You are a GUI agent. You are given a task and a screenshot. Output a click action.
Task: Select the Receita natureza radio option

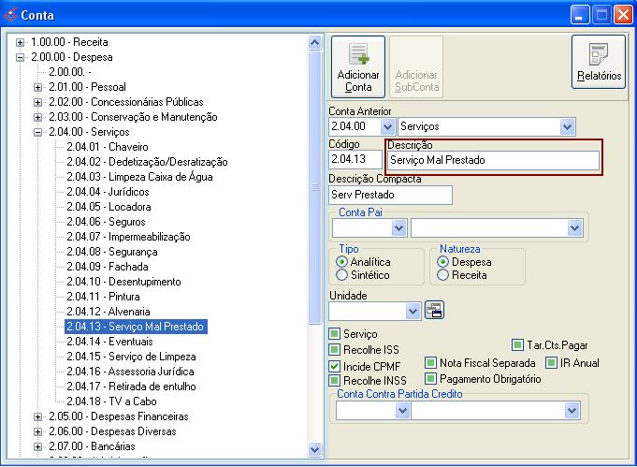(x=443, y=275)
